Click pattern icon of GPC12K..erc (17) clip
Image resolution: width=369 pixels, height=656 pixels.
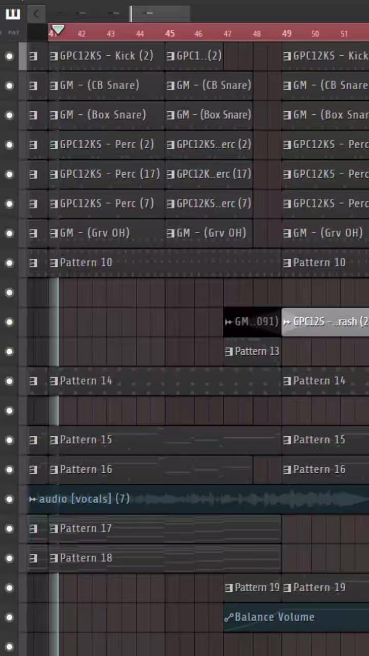(171, 174)
